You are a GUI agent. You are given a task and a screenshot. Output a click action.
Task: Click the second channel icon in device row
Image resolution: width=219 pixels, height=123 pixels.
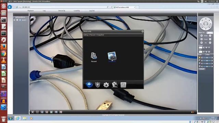click(17, 20)
